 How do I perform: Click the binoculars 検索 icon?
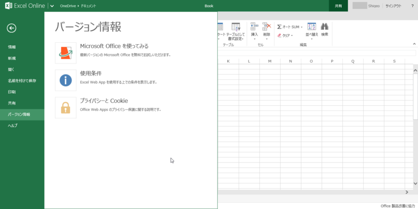(x=324, y=27)
